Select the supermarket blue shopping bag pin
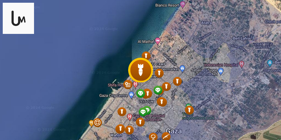 [x=182, y=69]
